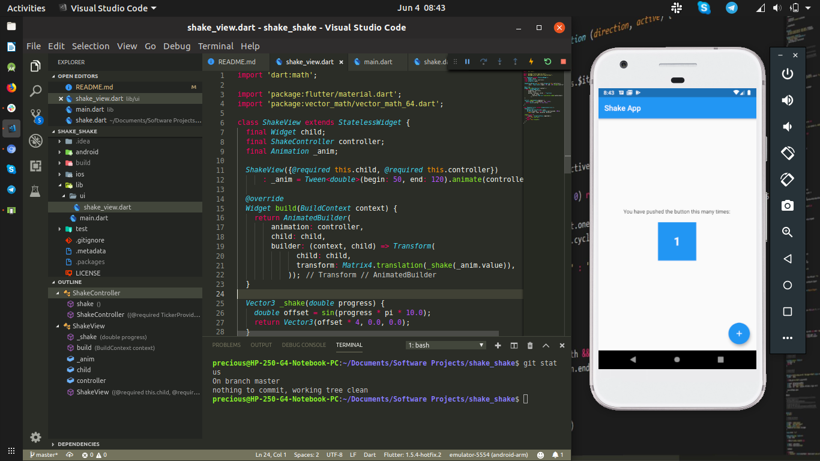This screenshot has height=461, width=820.
Task: Click Dart language mode in status bar
Action: (370, 455)
